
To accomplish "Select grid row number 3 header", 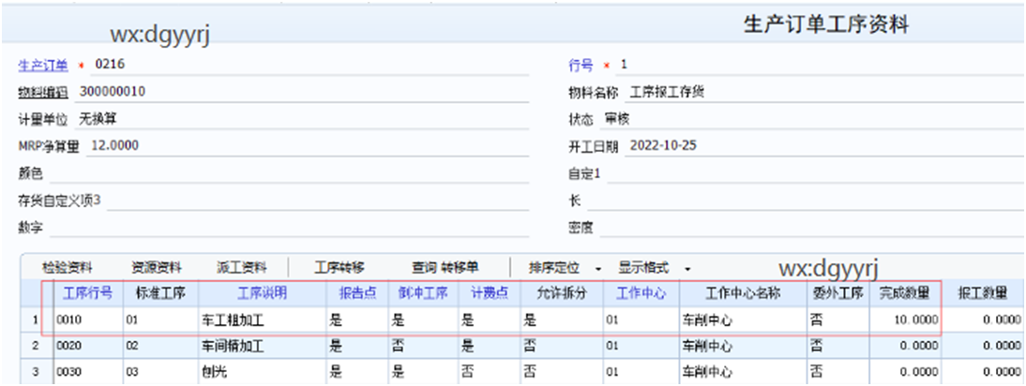I will coord(37,372).
